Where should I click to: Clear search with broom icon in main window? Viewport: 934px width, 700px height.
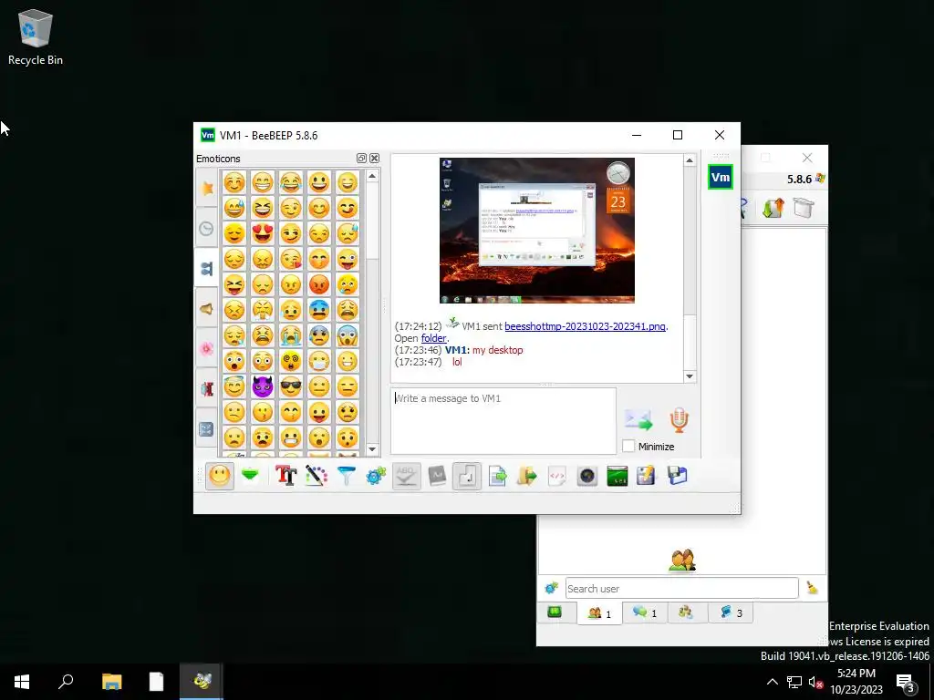point(812,588)
